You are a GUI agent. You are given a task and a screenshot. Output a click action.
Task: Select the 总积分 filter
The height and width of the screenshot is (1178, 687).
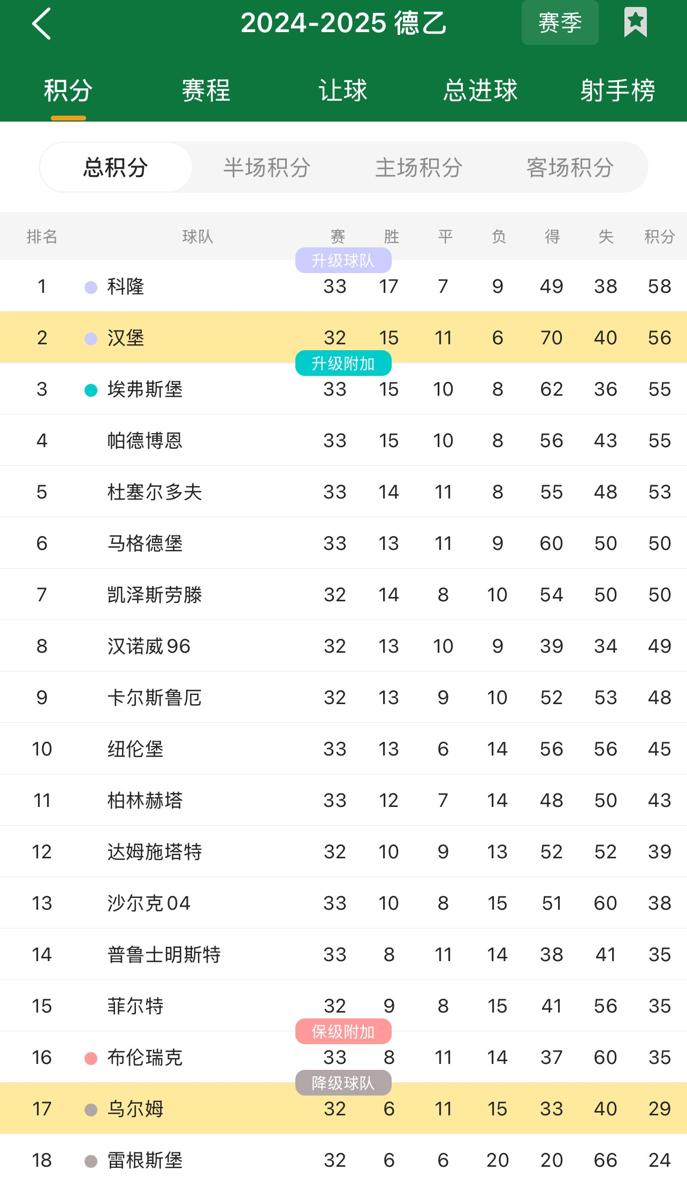(x=116, y=168)
